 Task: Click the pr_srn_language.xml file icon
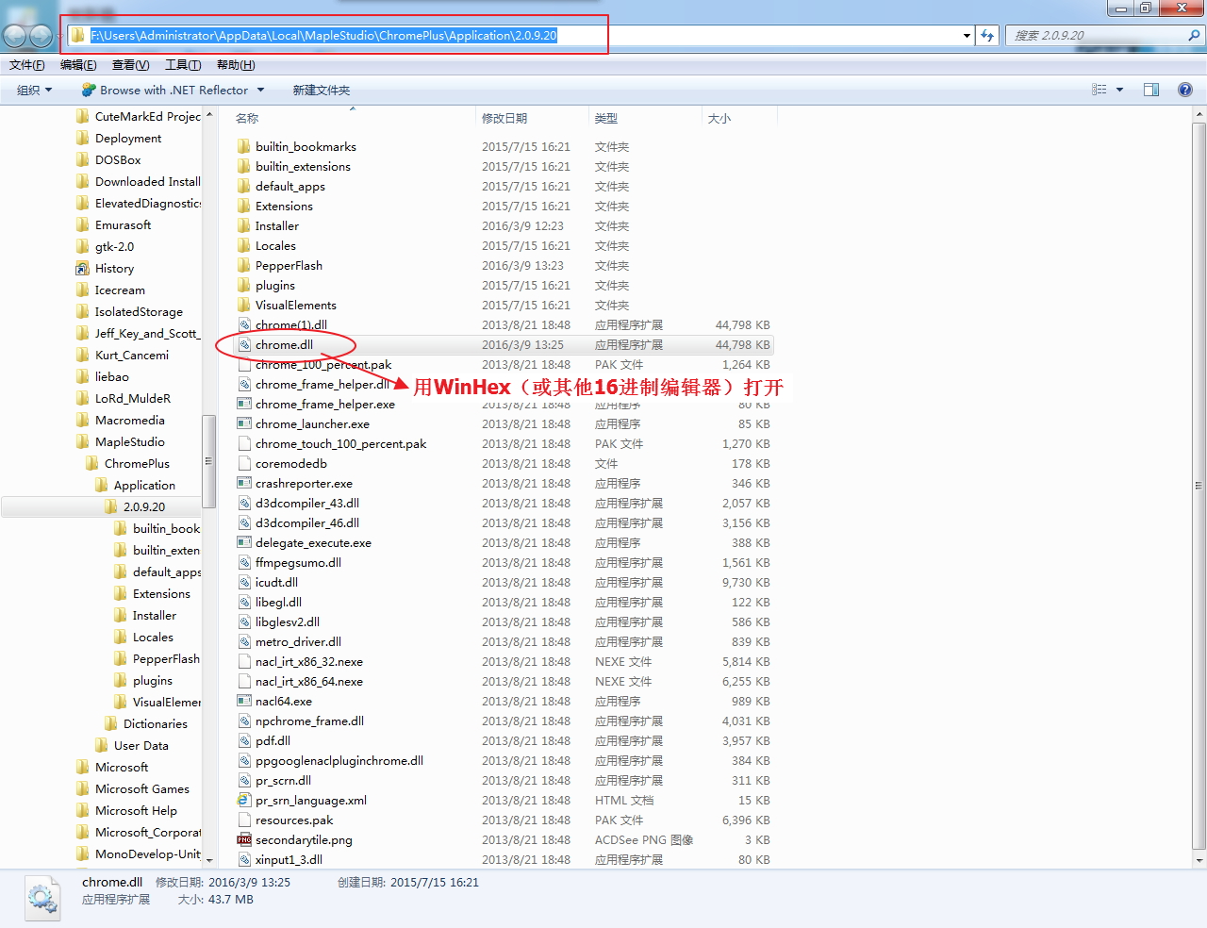[x=244, y=801]
